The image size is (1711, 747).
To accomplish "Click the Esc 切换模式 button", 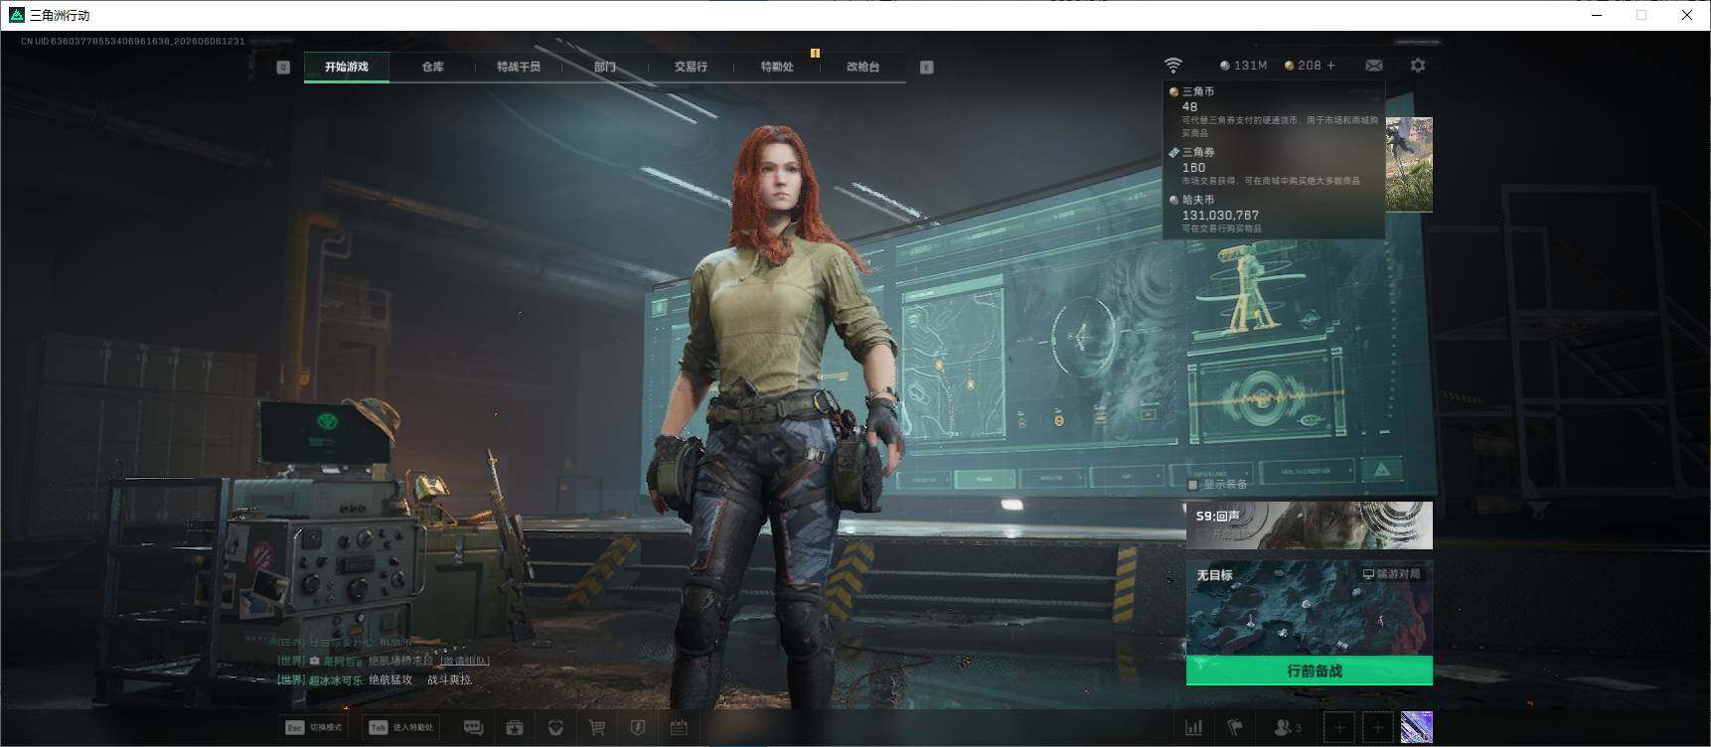I will coord(315,727).
